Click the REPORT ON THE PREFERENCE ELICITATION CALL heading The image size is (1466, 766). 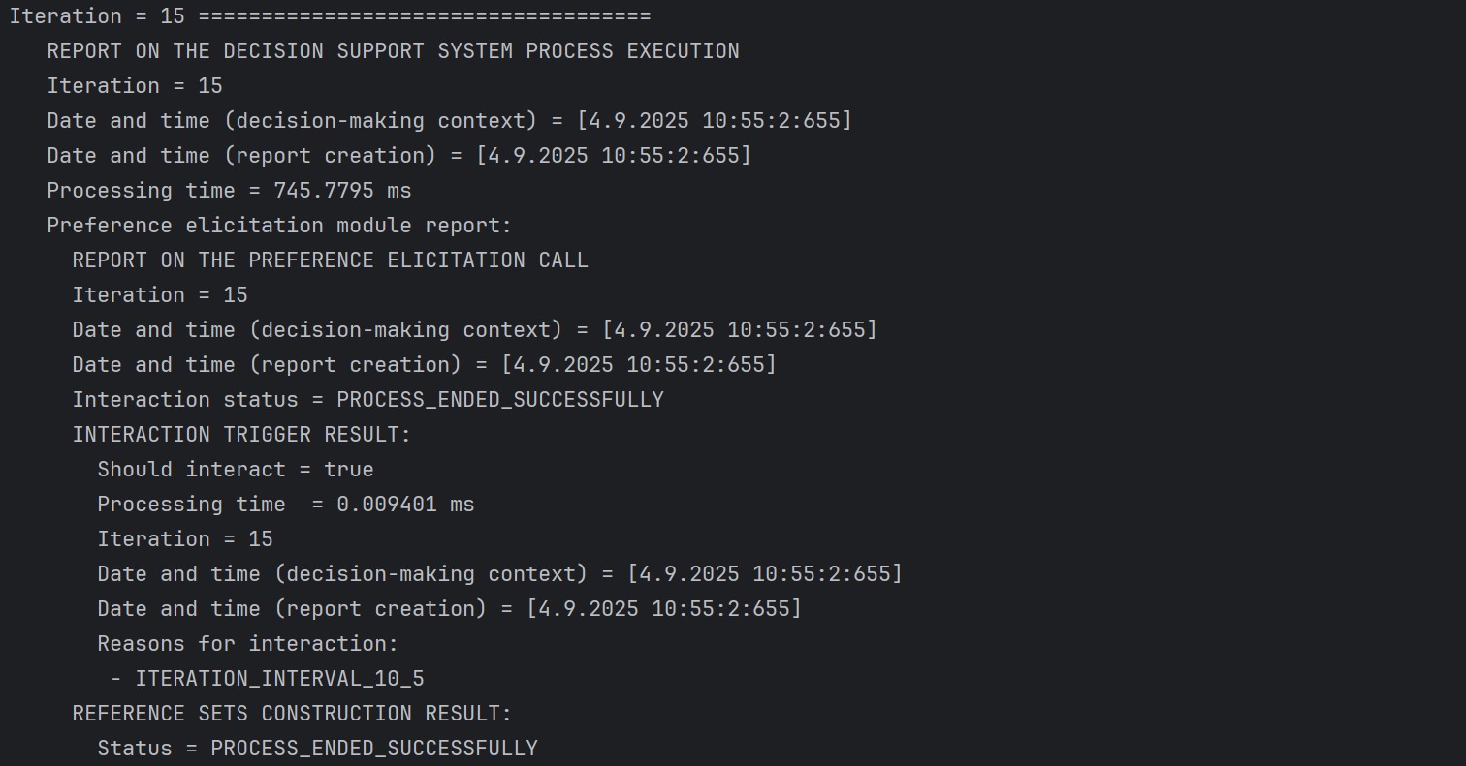pyautogui.click(x=330, y=260)
